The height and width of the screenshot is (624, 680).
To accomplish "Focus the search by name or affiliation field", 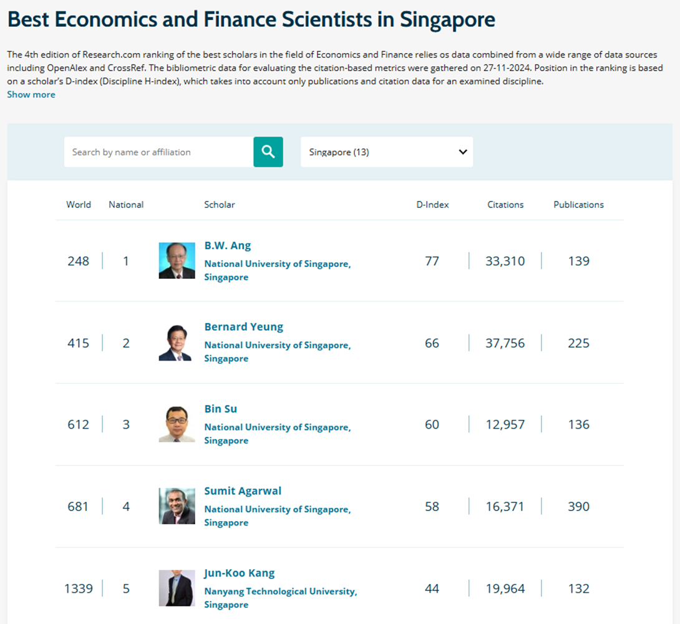I will [x=158, y=152].
